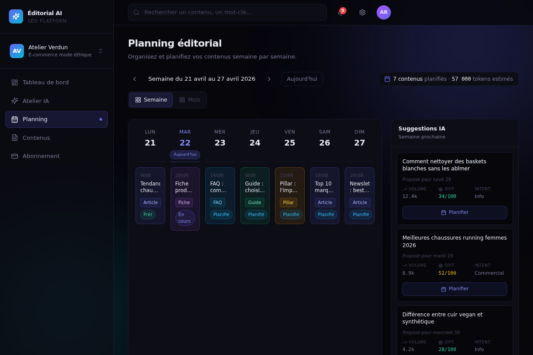Open the notifications bell icon
Viewport: 533px width, 355px height.
pos(341,12)
